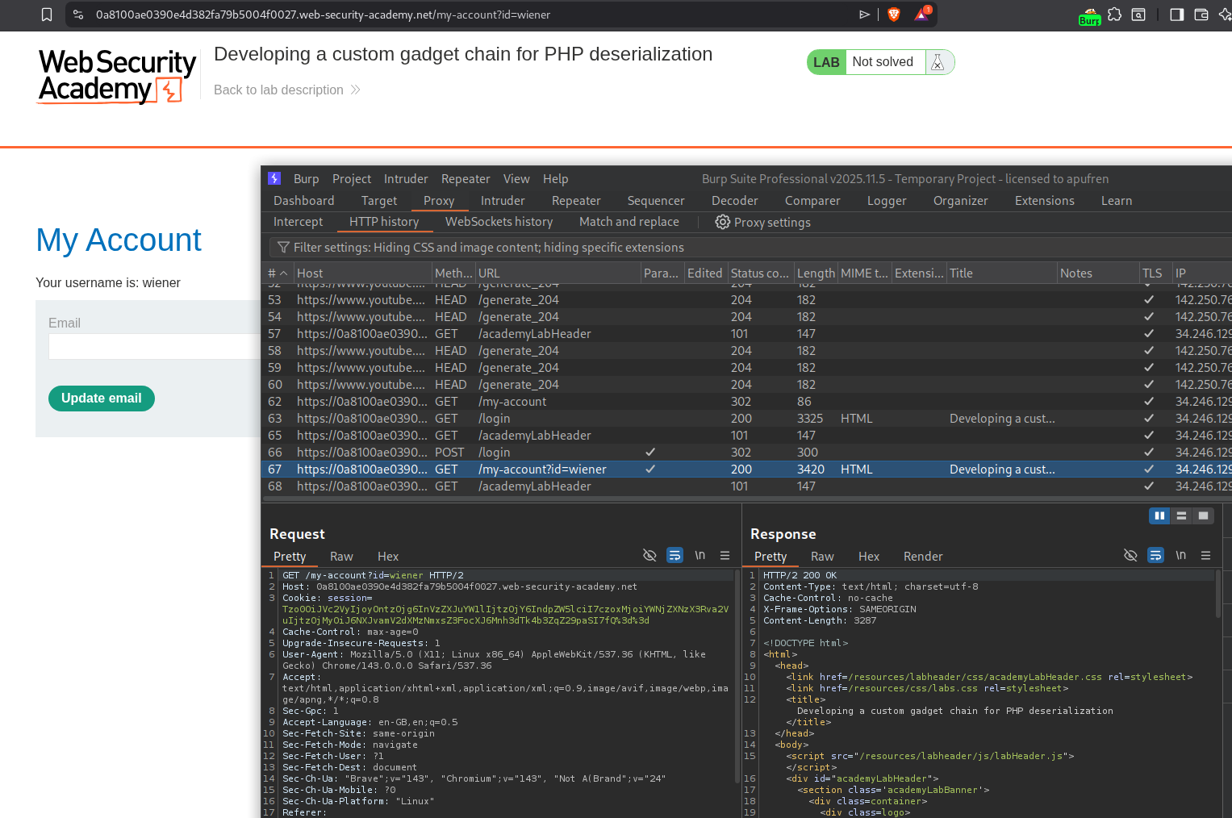Bookmark this page with the bookmark icon

pos(47,15)
